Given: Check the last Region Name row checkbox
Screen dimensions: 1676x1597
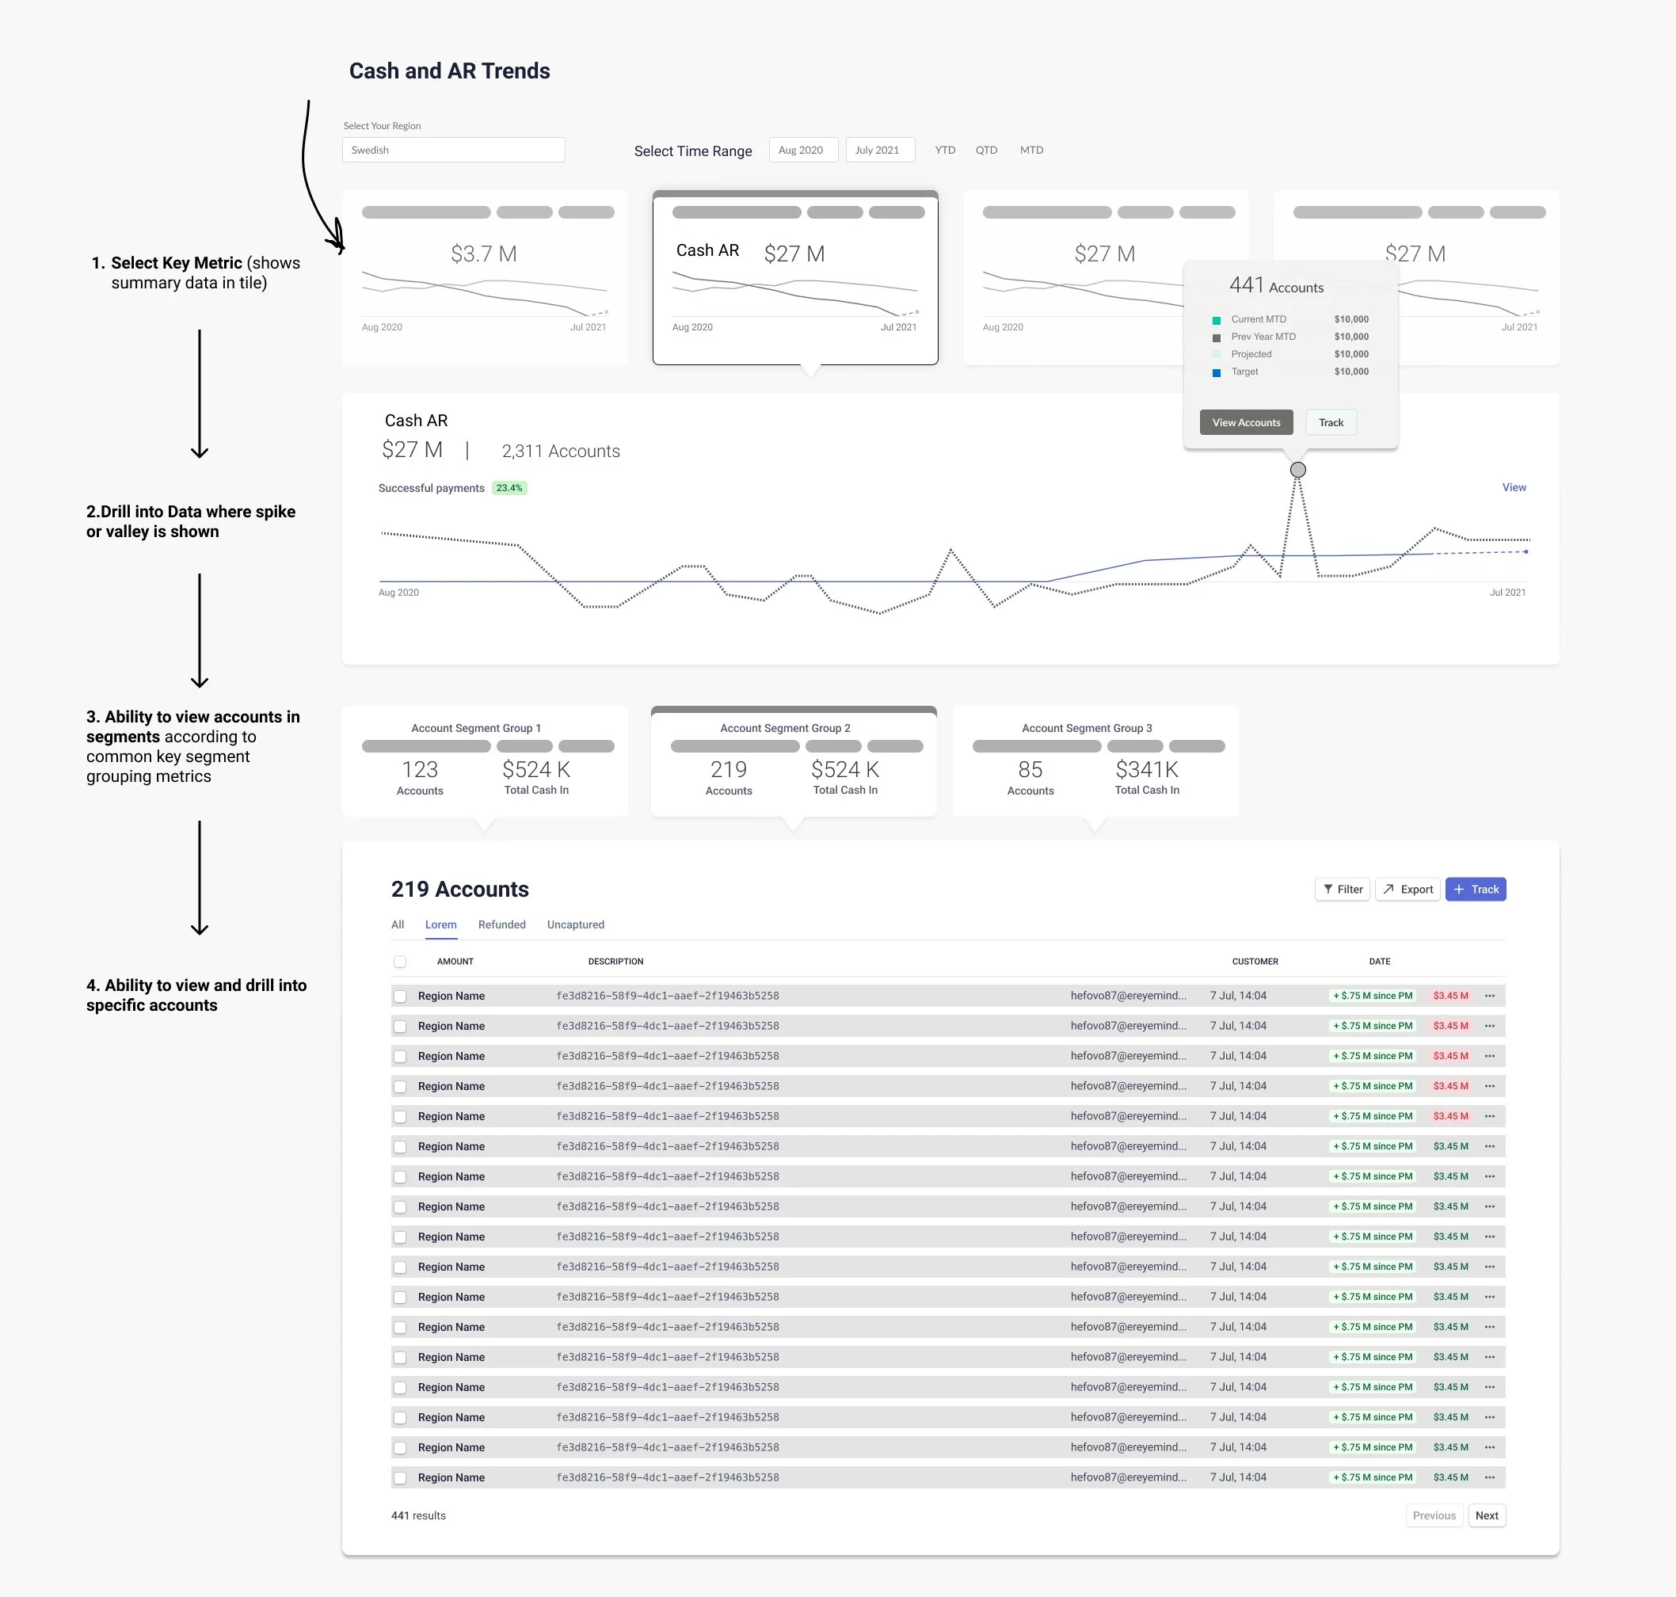Looking at the screenshot, I should (400, 1478).
